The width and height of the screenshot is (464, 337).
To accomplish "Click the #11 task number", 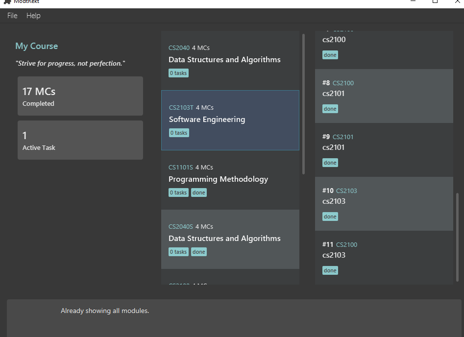I will [x=328, y=245].
